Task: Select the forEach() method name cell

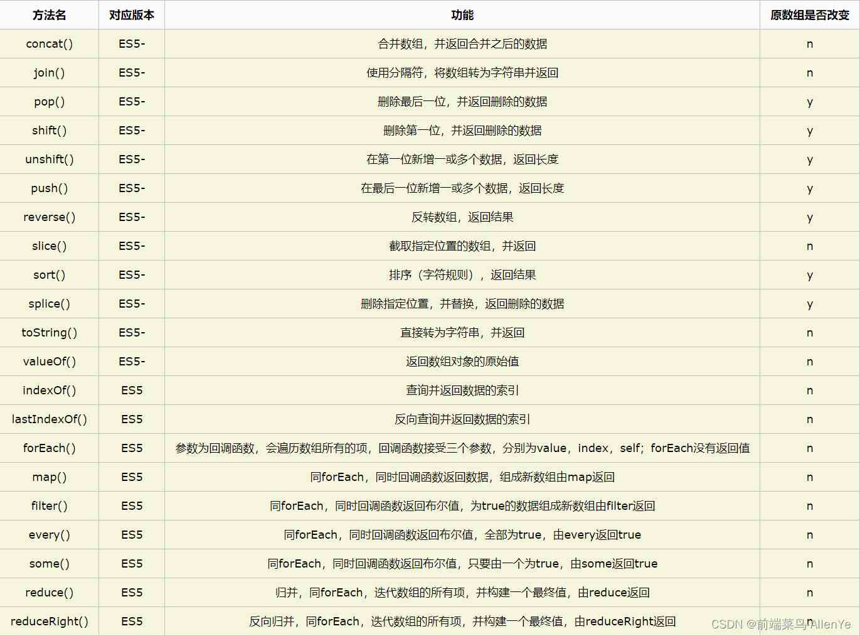Action: pyautogui.click(x=49, y=448)
